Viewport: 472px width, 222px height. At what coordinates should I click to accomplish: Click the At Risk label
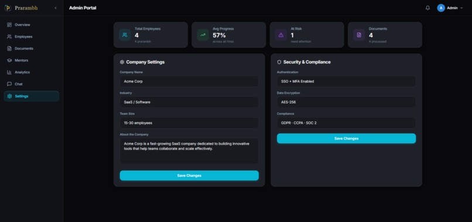[x=296, y=29]
